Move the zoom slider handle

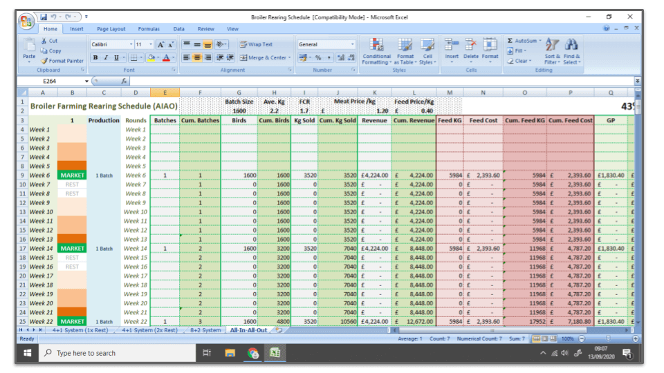pos(608,338)
